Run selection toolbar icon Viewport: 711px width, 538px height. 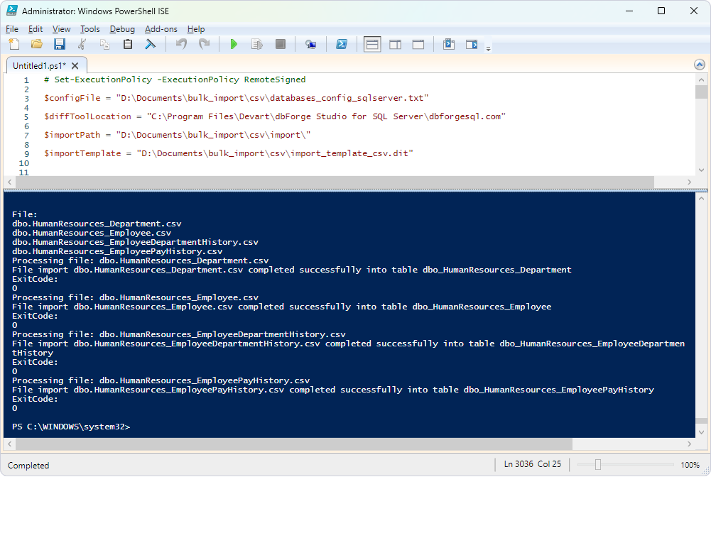click(257, 45)
